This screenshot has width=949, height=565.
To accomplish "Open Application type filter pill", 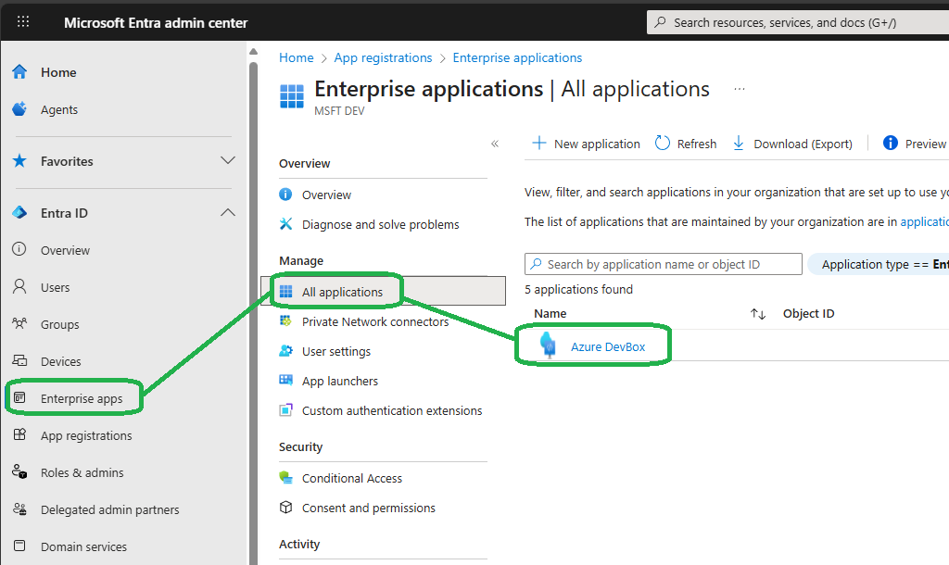I will pyautogui.click(x=879, y=264).
